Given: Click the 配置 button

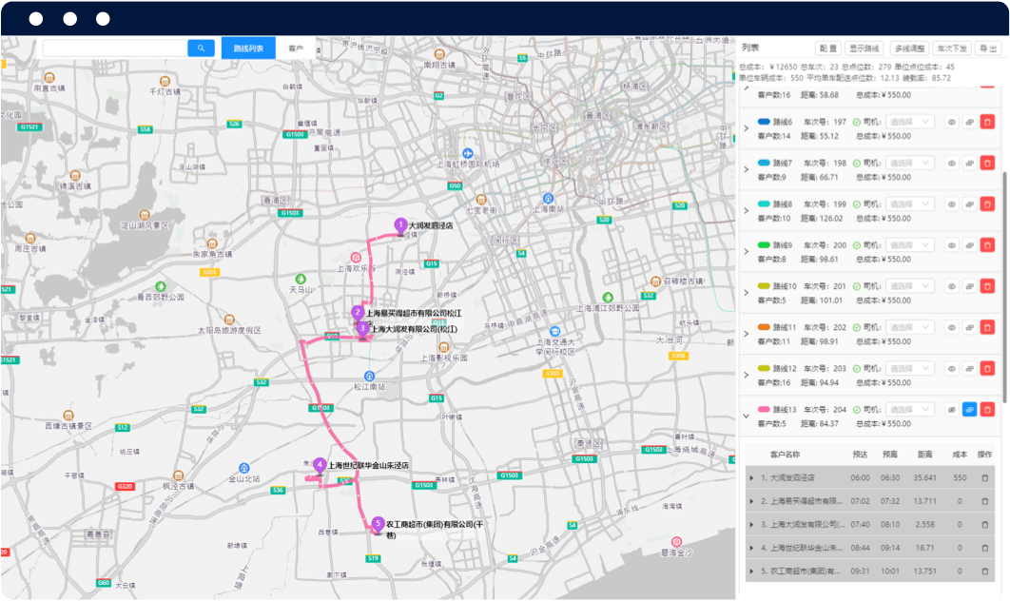Looking at the screenshot, I should [828, 48].
